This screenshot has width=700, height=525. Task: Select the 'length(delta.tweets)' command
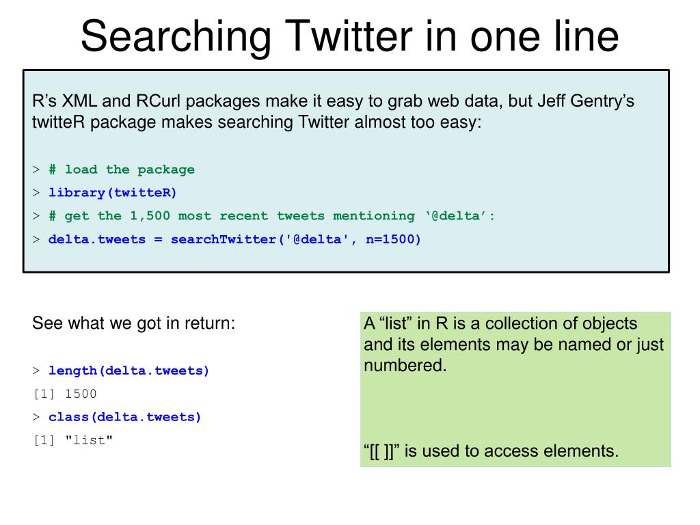[x=129, y=371]
